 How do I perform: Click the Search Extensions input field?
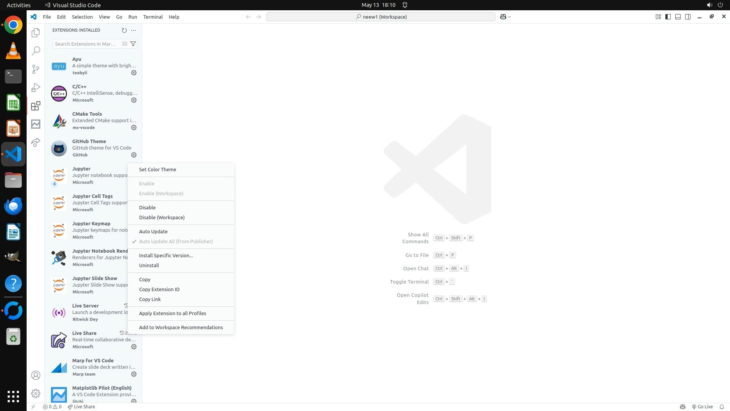(87, 44)
